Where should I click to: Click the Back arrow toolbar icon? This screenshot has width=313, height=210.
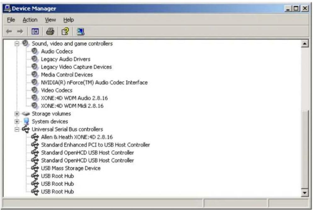[x=9, y=31]
